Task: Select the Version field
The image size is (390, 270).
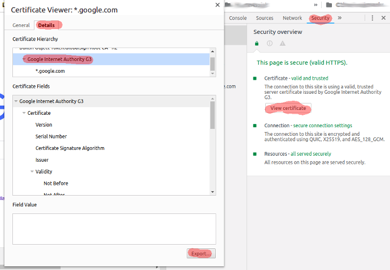Action: (44, 124)
